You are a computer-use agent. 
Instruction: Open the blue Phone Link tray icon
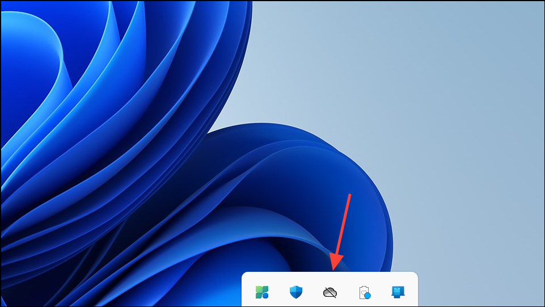(x=398, y=292)
